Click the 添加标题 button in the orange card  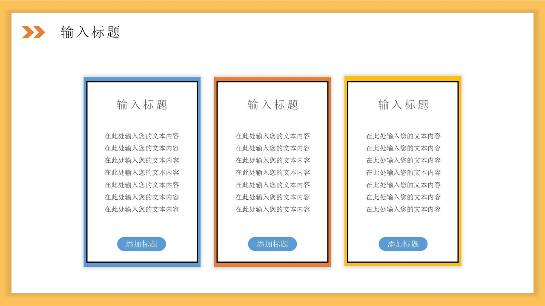[272, 244]
